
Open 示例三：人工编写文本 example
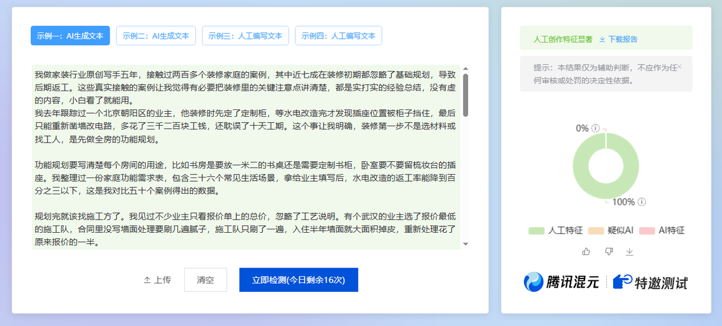(x=245, y=35)
